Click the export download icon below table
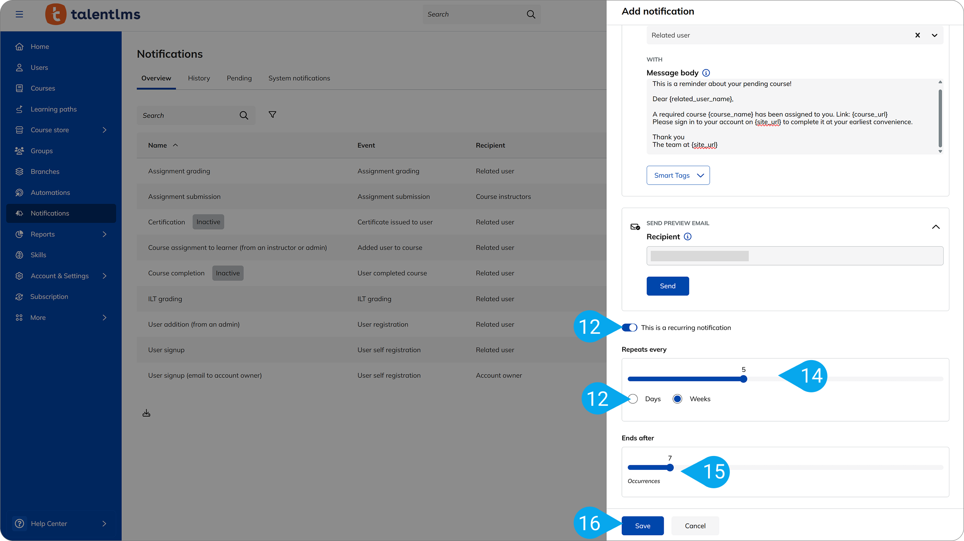The image size is (964, 541). pos(146,413)
